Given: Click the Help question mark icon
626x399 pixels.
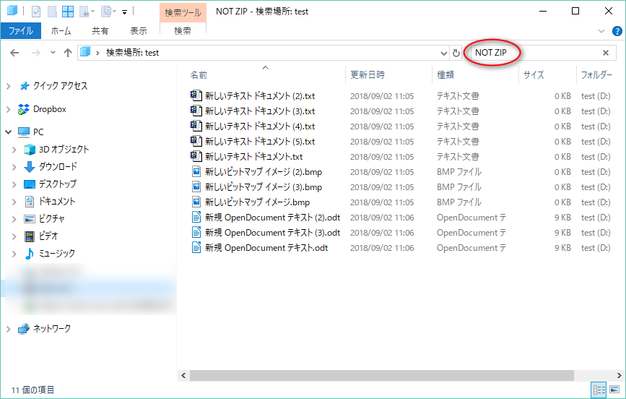Looking at the screenshot, I should (x=617, y=31).
